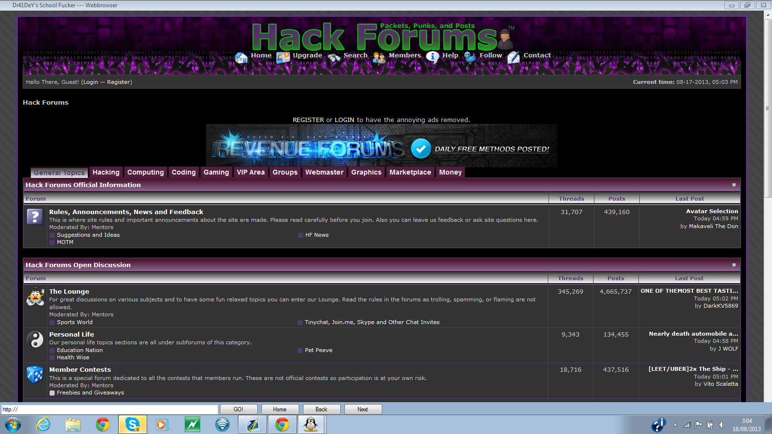
Task: Open the Action Center flag icon
Action: click(x=699, y=425)
